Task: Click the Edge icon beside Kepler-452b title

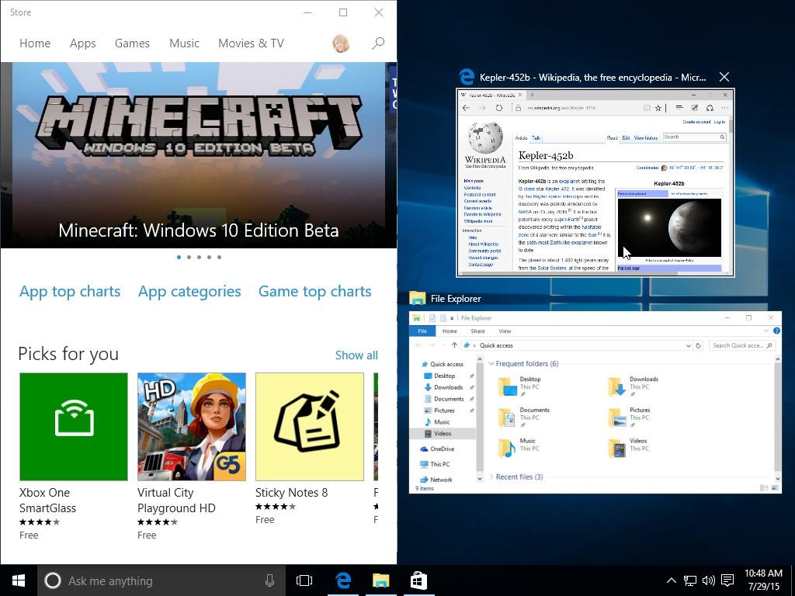Action: coord(467,77)
